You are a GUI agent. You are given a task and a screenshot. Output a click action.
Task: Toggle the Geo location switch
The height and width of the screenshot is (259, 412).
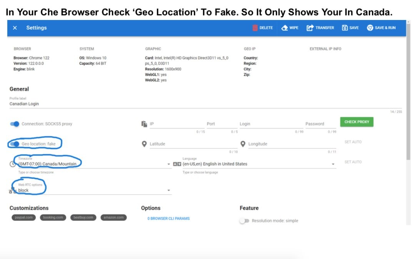click(x=15, y=144)
